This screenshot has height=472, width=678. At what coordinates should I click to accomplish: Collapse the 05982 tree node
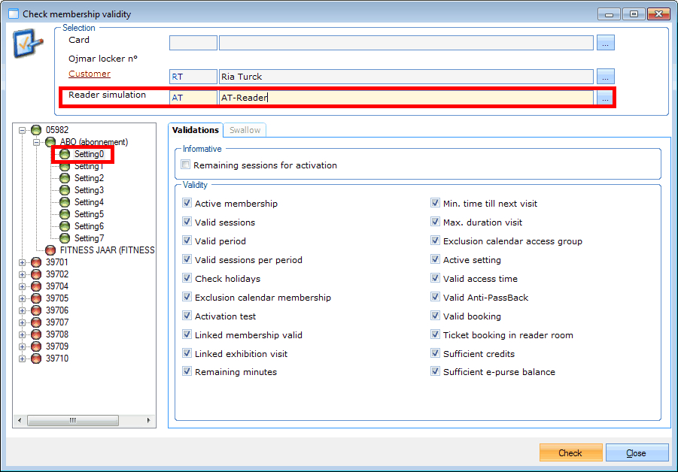pyautogui.click(x=22, y=130)
